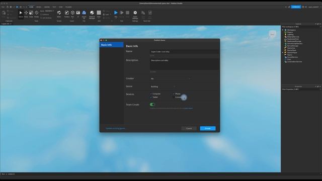Open the Genre dropdown
This screenshot has height=181, width=322.
pos(163,86)
